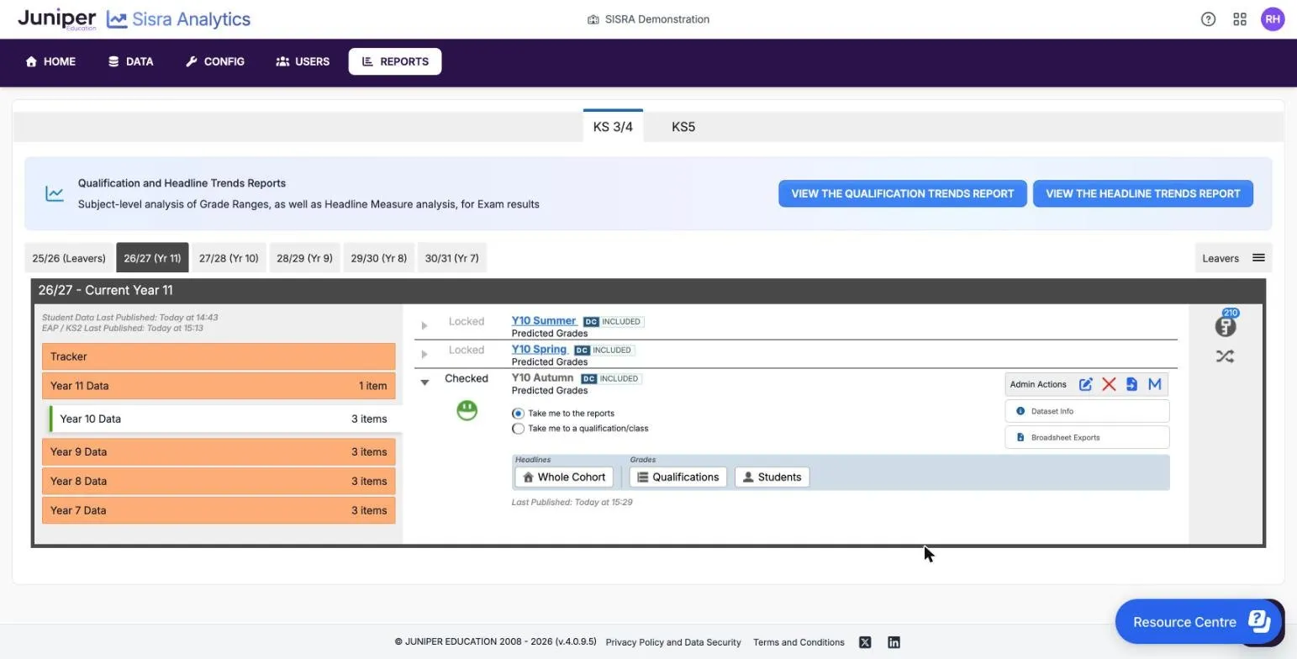
Task: Click the green smiley face status icon
Action: tap(467, 410)
